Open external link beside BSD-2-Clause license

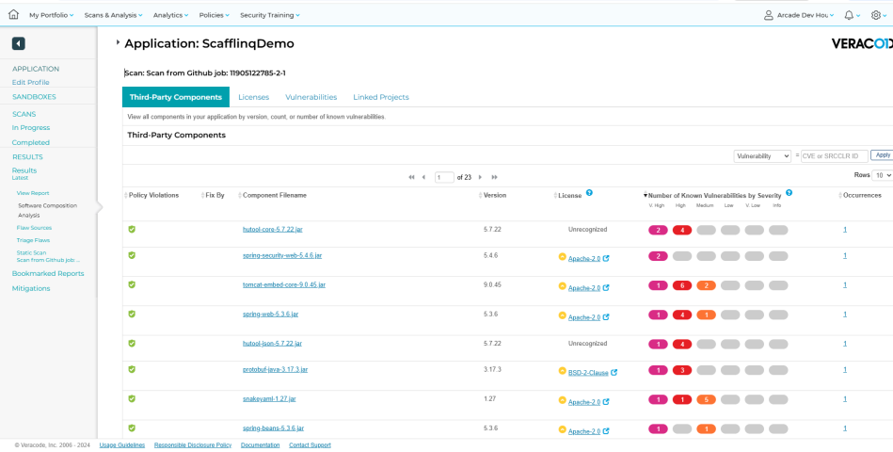click(x=614, y=373)
